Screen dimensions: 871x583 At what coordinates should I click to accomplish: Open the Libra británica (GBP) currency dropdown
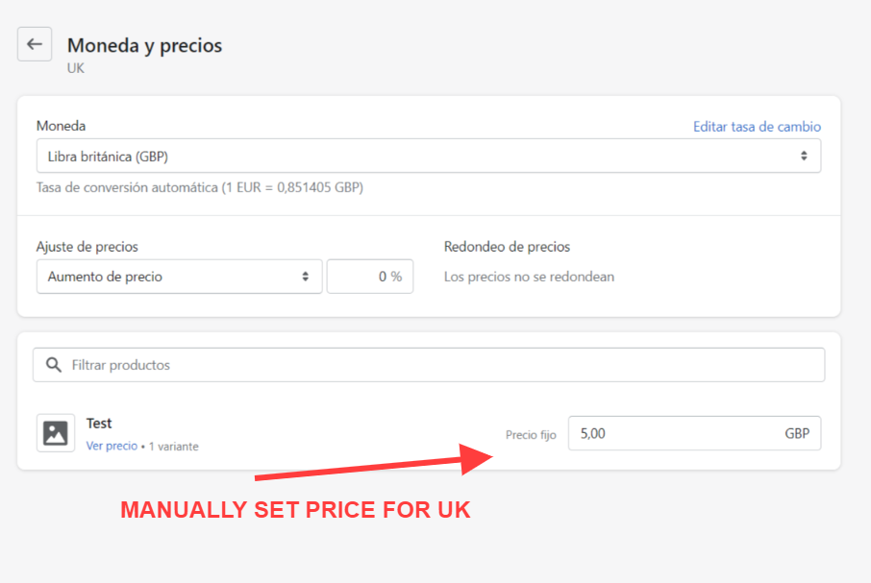(428, 157)
